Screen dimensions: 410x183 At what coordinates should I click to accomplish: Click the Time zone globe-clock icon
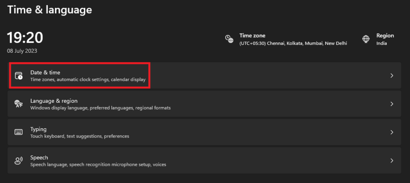pyautogui.click(x=229, y=39)
